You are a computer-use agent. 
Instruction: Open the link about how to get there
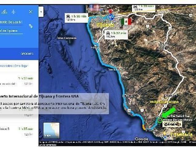14,66
